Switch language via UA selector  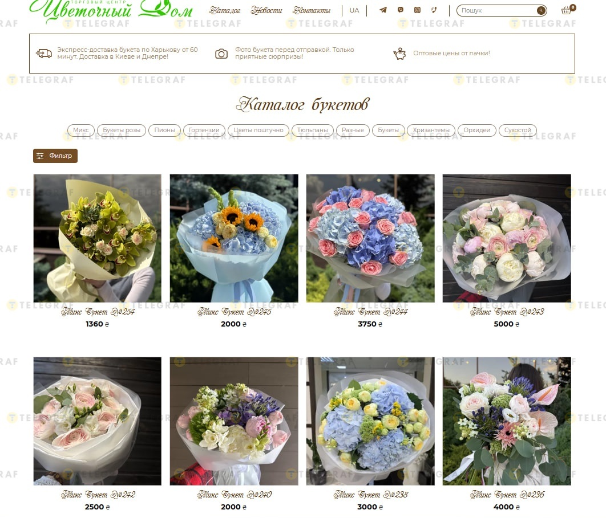click(x=354, y=10)
